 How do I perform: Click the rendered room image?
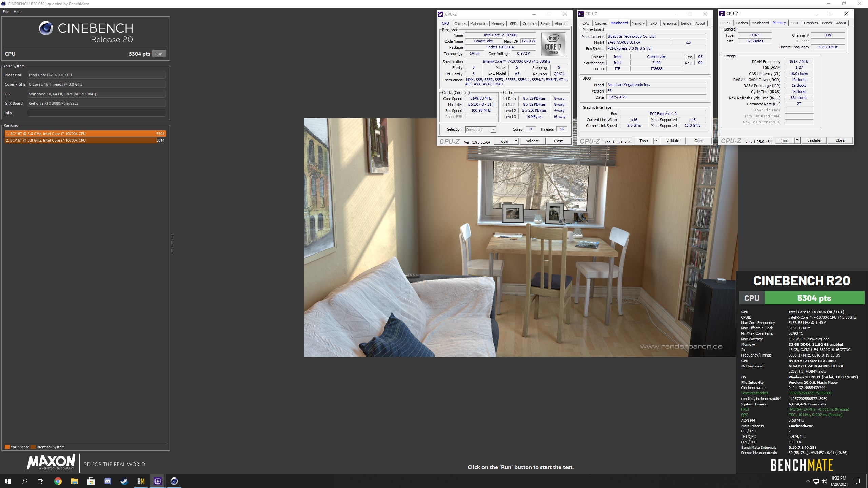(x=520, y=237)
